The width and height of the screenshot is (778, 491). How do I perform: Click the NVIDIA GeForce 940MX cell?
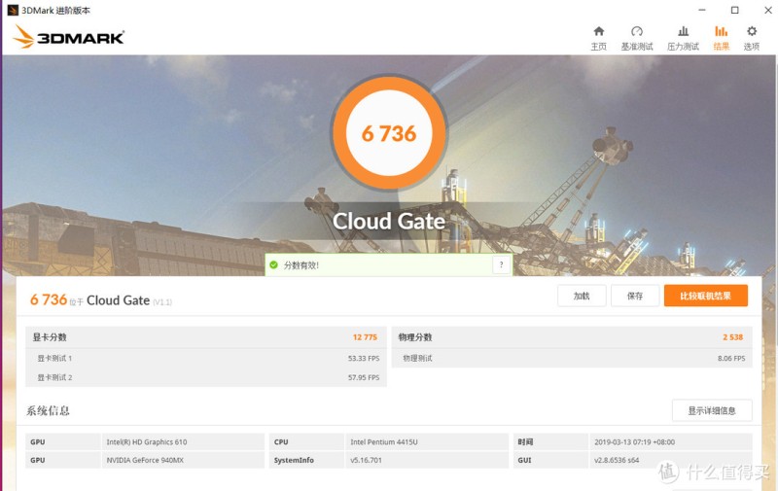(183, 460)
